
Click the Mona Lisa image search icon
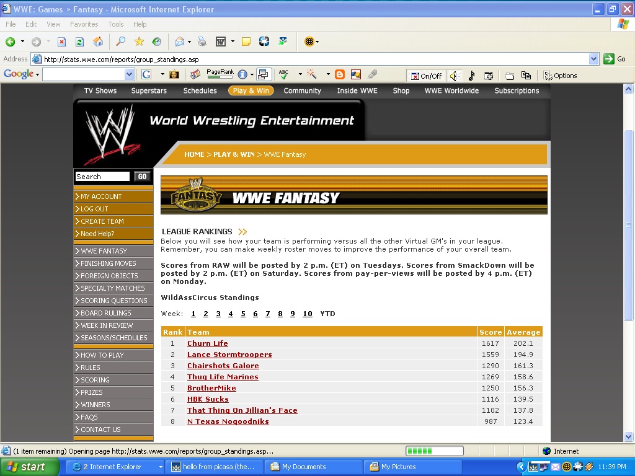174,74
